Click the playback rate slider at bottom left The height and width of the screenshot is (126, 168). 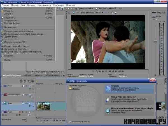(24, 120)
